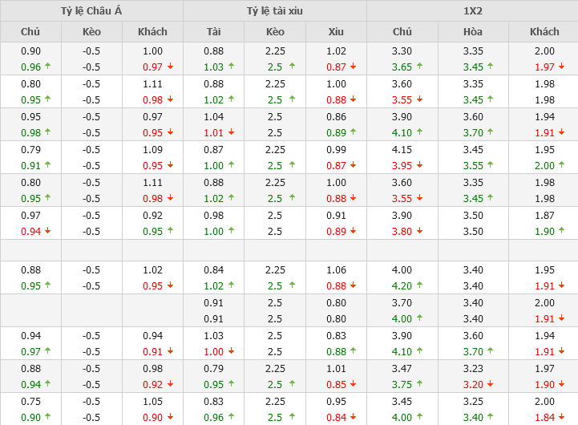Click the green up arrow beside 3.65

click(419, 67)
